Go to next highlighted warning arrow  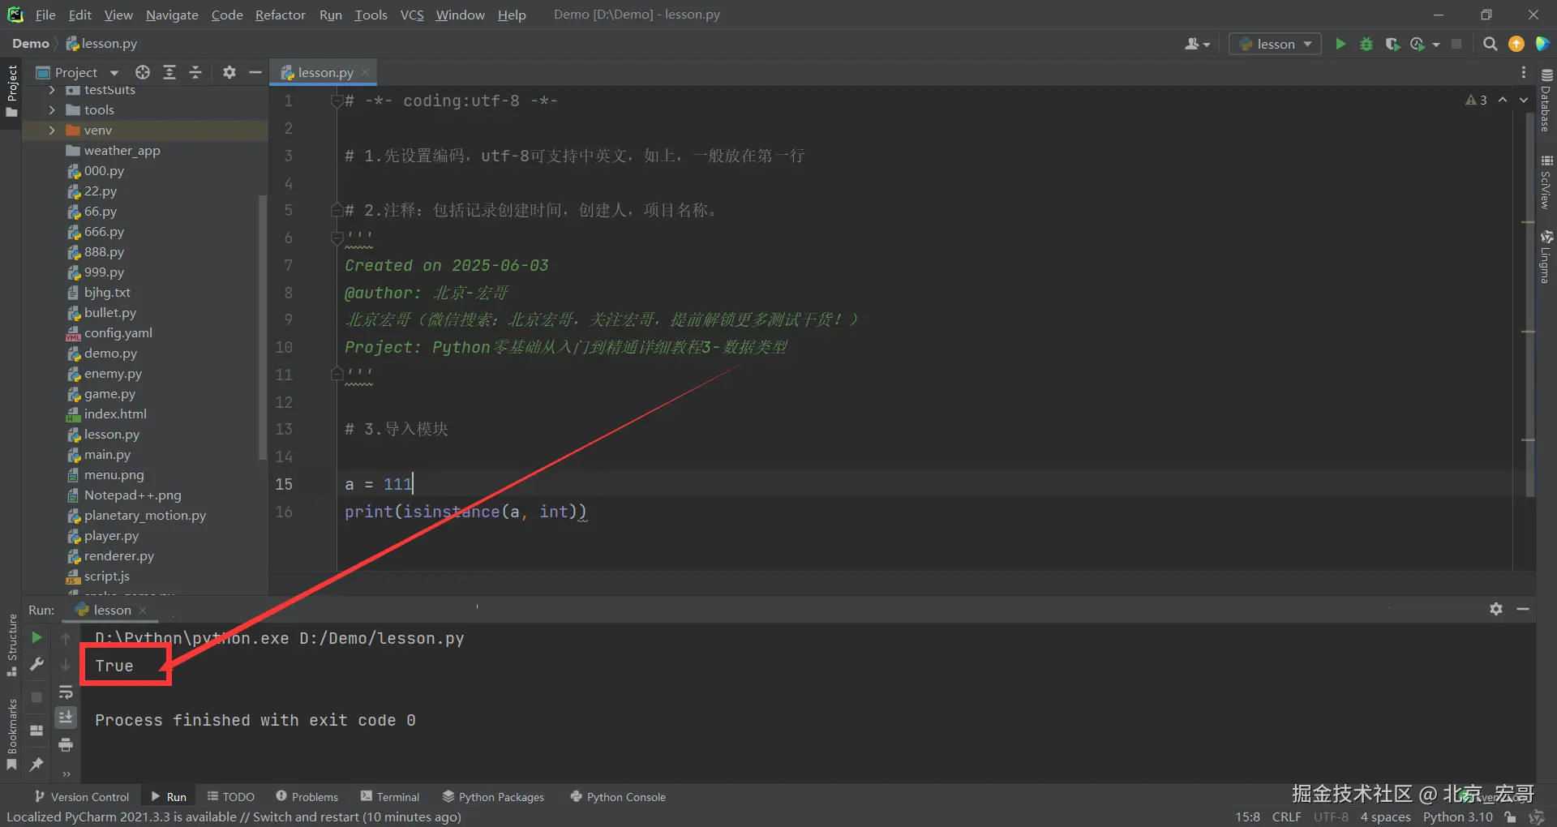[1524, 100]
